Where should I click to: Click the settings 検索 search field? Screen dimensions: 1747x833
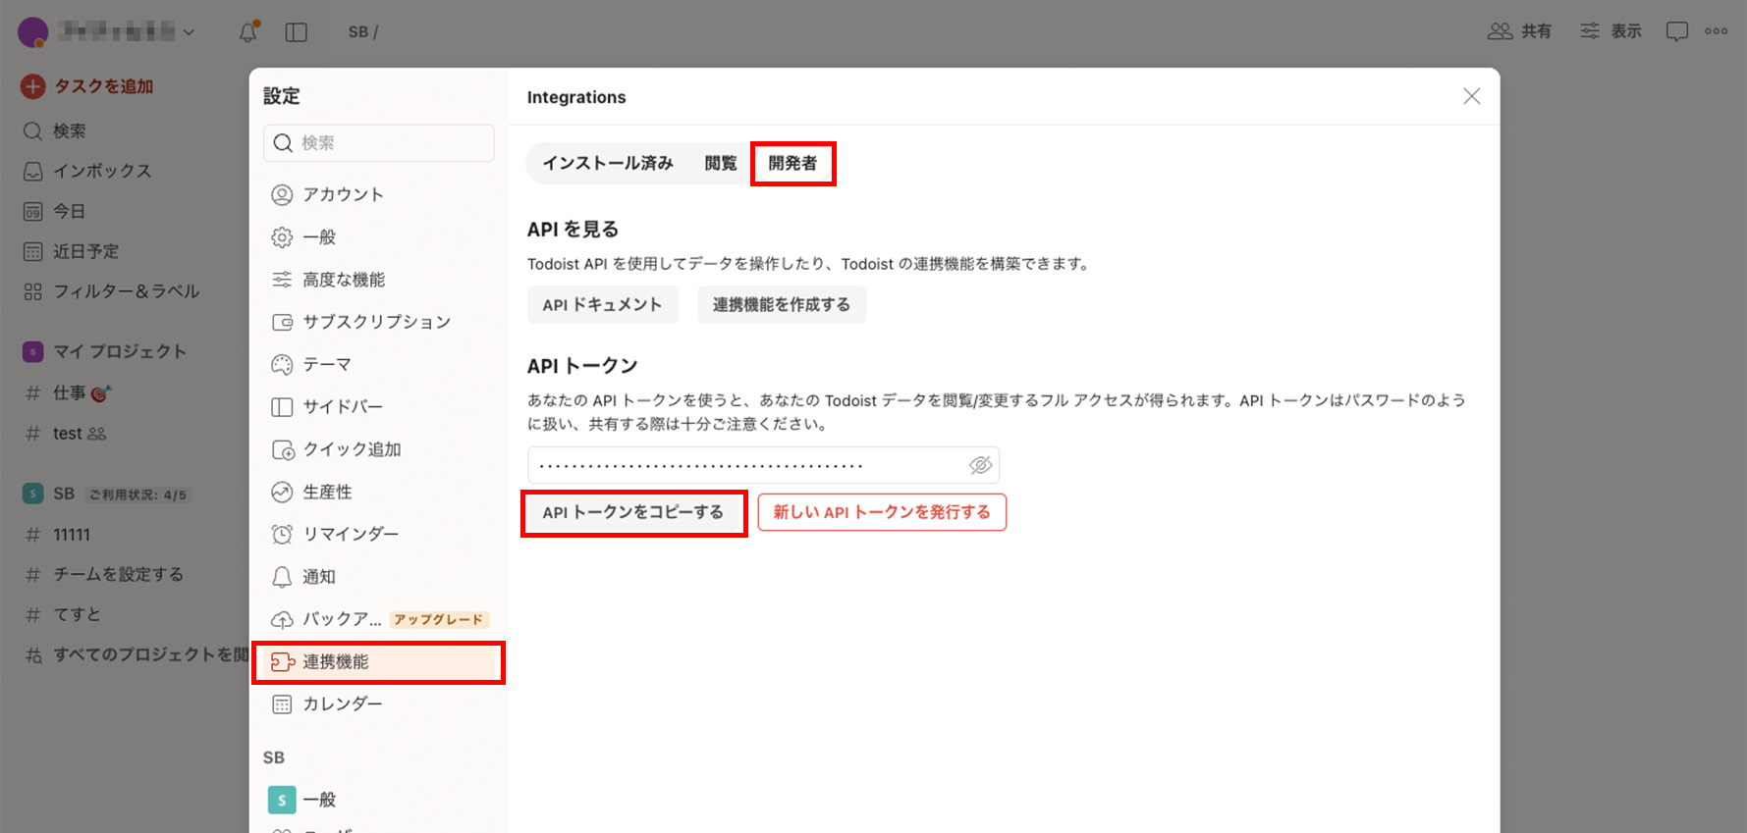coord(378,143)
